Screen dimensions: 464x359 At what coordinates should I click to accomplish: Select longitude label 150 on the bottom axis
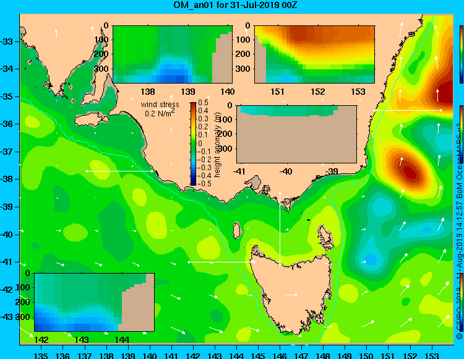click(366, 355)
